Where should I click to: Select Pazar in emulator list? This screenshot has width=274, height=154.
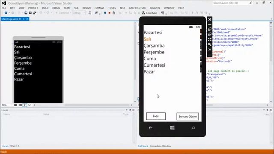pos(149,72)
